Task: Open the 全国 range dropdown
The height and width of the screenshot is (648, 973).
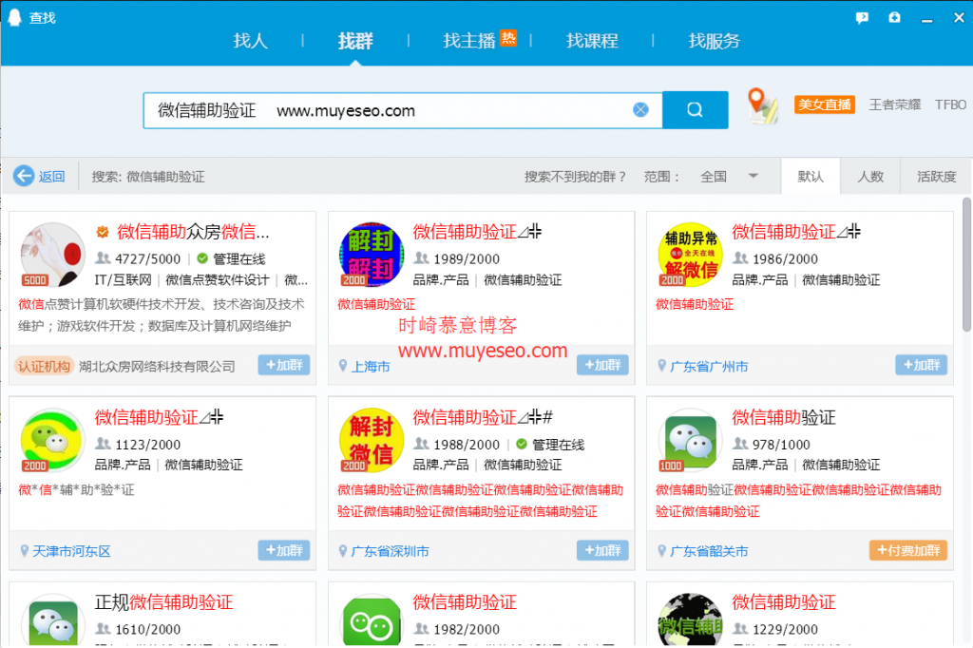Action: pyautogui.click(x=729, y=177)
